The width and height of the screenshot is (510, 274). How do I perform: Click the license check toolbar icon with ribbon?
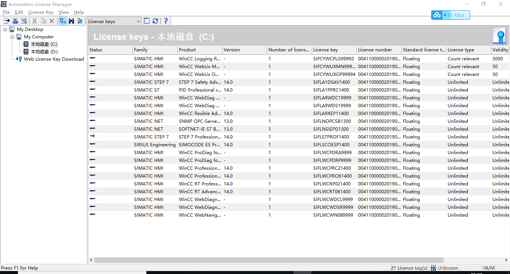coord(80,21)
